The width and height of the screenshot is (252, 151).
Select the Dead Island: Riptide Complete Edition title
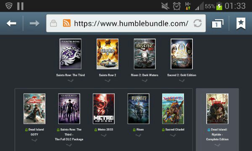[x=218, y=134]
